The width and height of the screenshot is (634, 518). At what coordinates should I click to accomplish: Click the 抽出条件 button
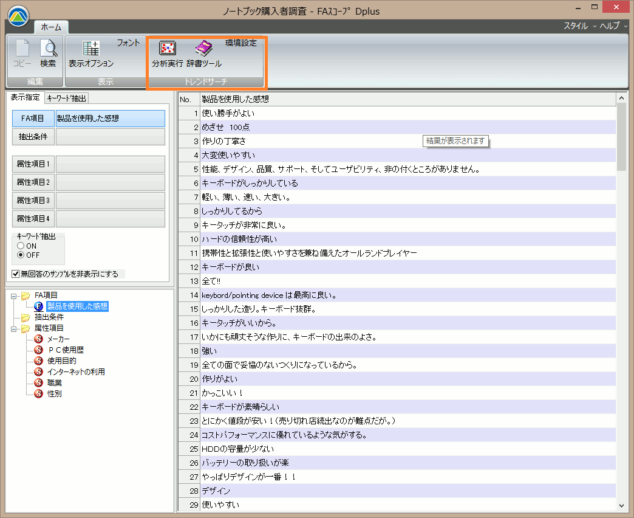tap(33, 137)
